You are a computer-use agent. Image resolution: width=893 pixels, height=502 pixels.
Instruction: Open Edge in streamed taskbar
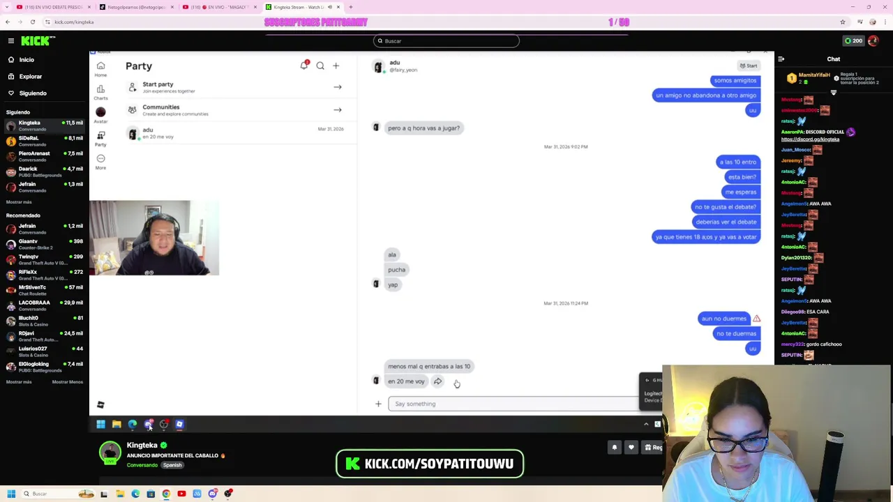coord(133,424)
